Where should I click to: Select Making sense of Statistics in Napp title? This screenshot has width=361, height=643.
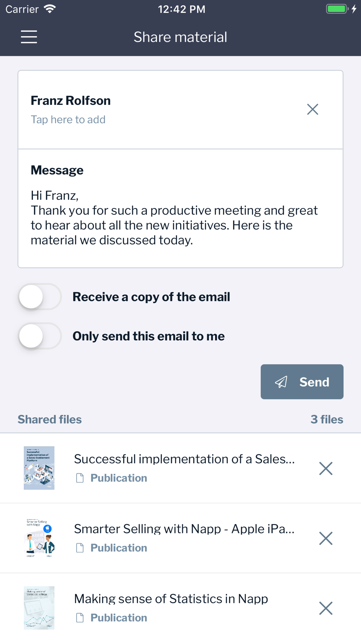click(x=171, y=599)
